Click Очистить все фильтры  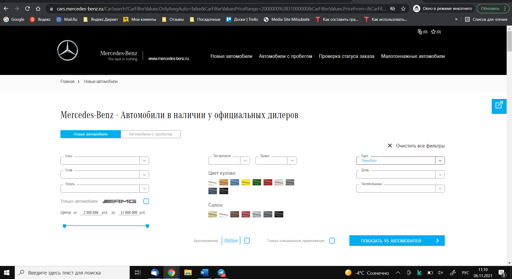[416, 146]
